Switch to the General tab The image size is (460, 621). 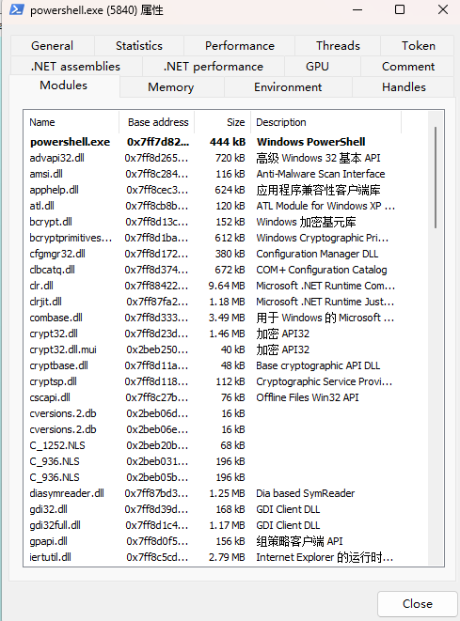click(53, 45)
